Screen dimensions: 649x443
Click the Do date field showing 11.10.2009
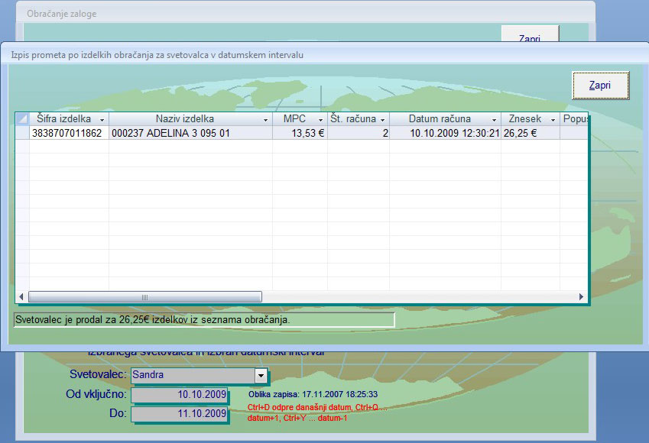180,414
